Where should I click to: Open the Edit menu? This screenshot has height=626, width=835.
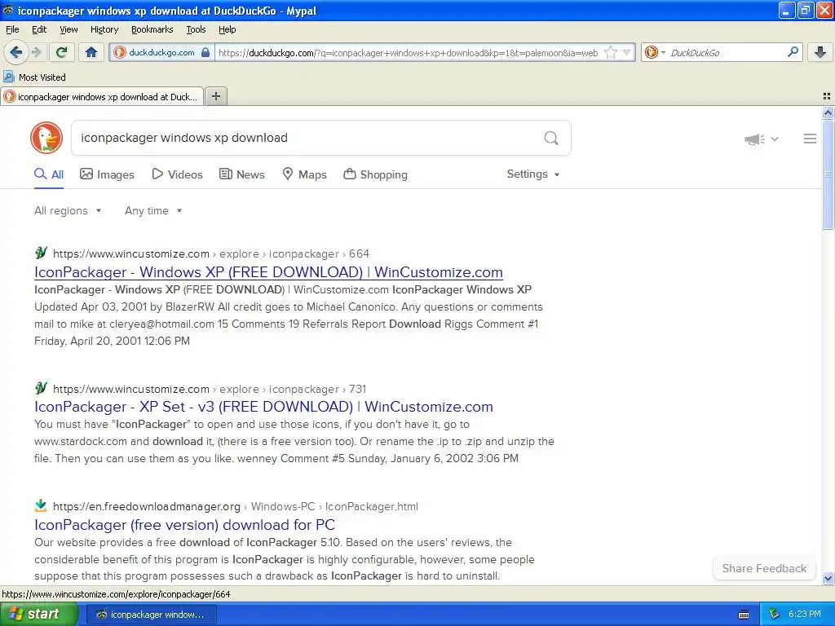(x=39, y=29)
